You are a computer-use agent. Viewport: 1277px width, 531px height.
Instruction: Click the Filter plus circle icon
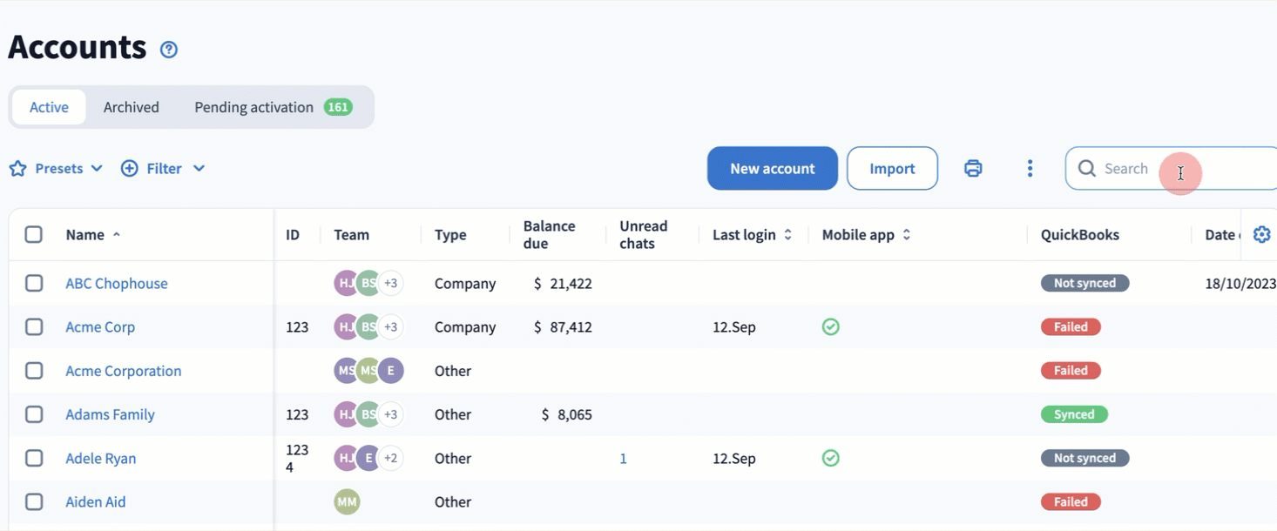click(130, 169)
